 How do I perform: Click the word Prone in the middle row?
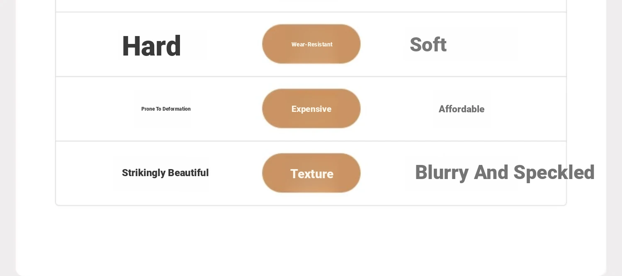click(148, 109)
